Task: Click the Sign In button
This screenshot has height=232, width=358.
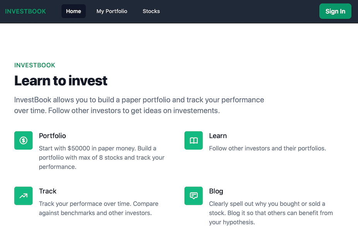Action: coord(335,11)
